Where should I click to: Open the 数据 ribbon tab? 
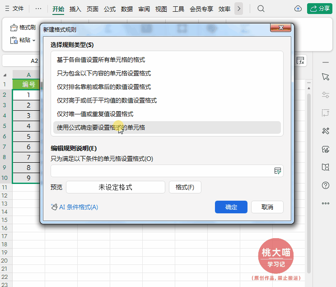click(126, 9)
